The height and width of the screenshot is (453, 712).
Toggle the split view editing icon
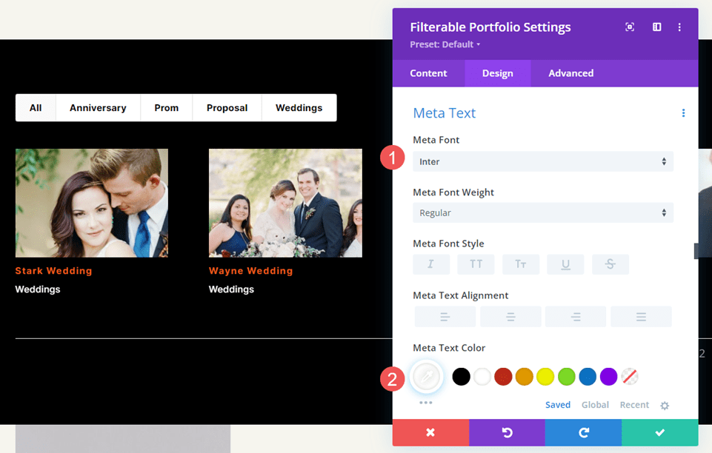click(656, 27)
